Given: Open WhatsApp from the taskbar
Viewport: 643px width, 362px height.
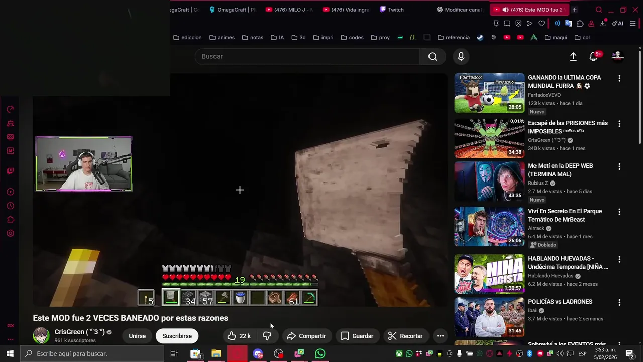Looking at the screenshot, I should 320,354.
